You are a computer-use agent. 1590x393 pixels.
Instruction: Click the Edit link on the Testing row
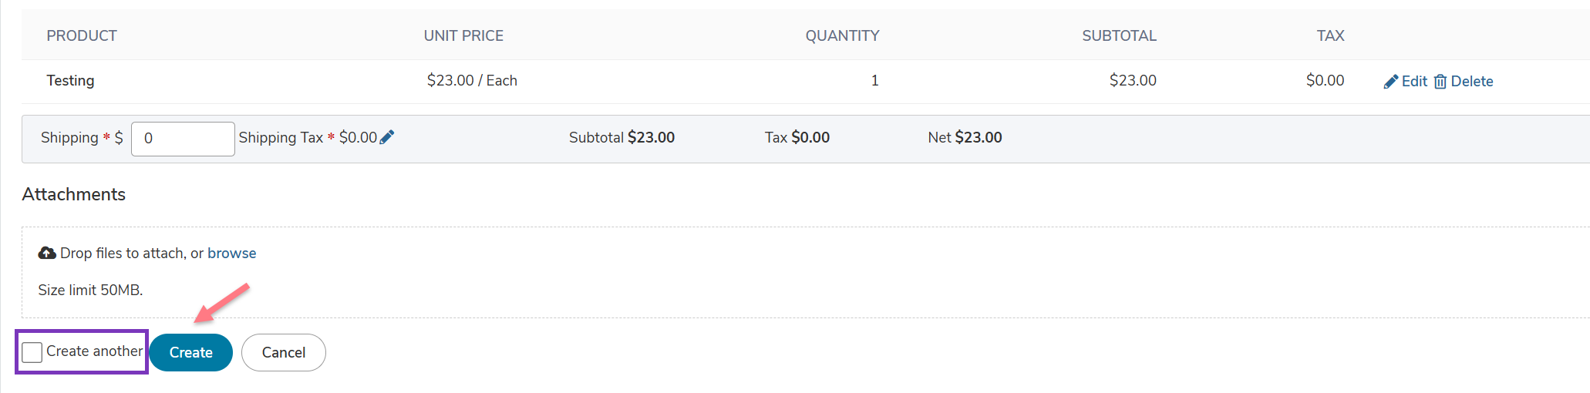tap(1414, 81)
